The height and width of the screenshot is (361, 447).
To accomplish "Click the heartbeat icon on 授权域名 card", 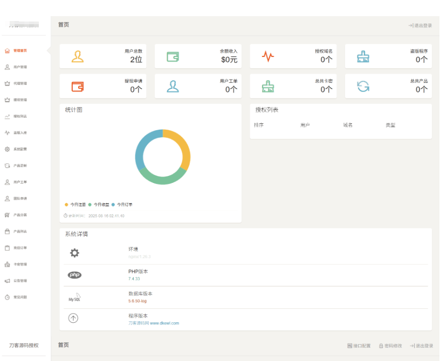I will (268, 55).
